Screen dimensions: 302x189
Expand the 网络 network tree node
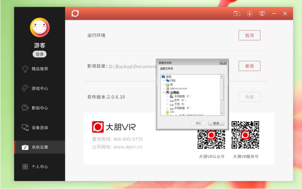[x=164, y=81]
